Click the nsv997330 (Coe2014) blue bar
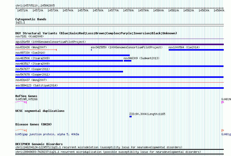 [72, 55]
